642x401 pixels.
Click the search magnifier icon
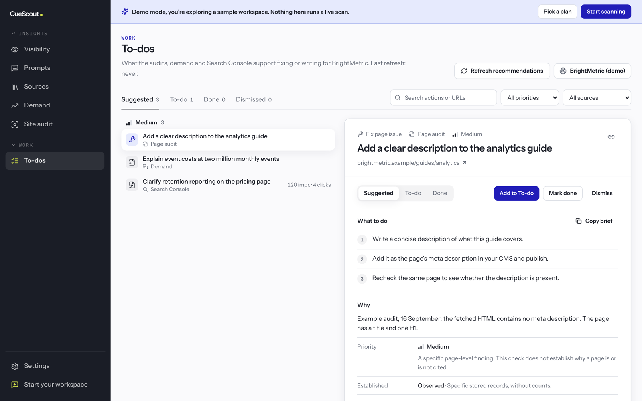398,98
